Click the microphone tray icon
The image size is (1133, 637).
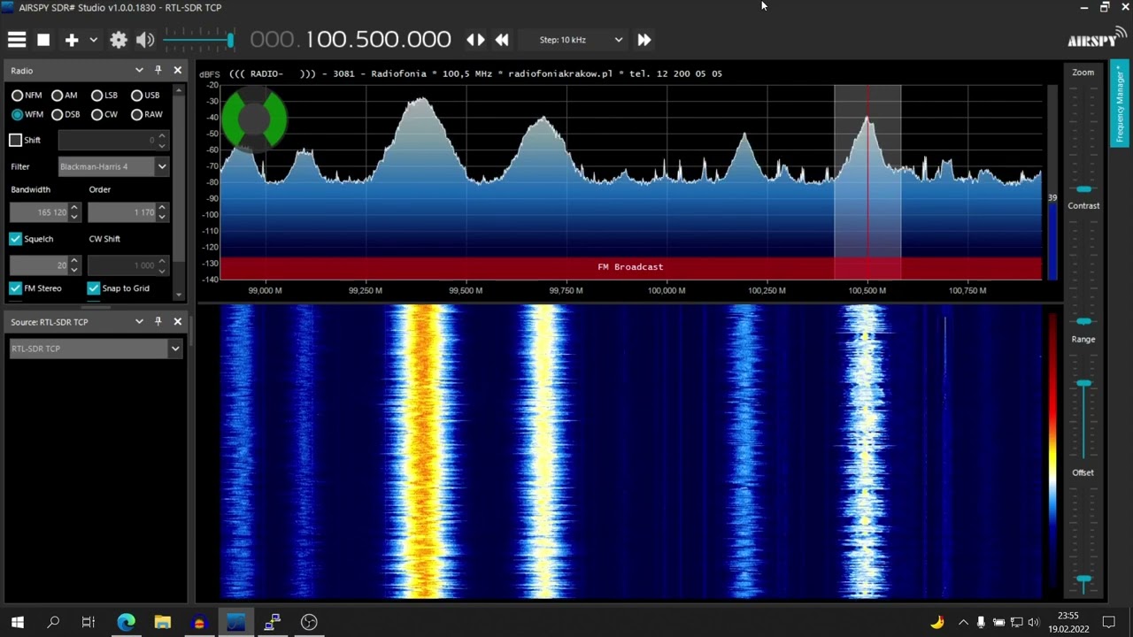point(981,622)
